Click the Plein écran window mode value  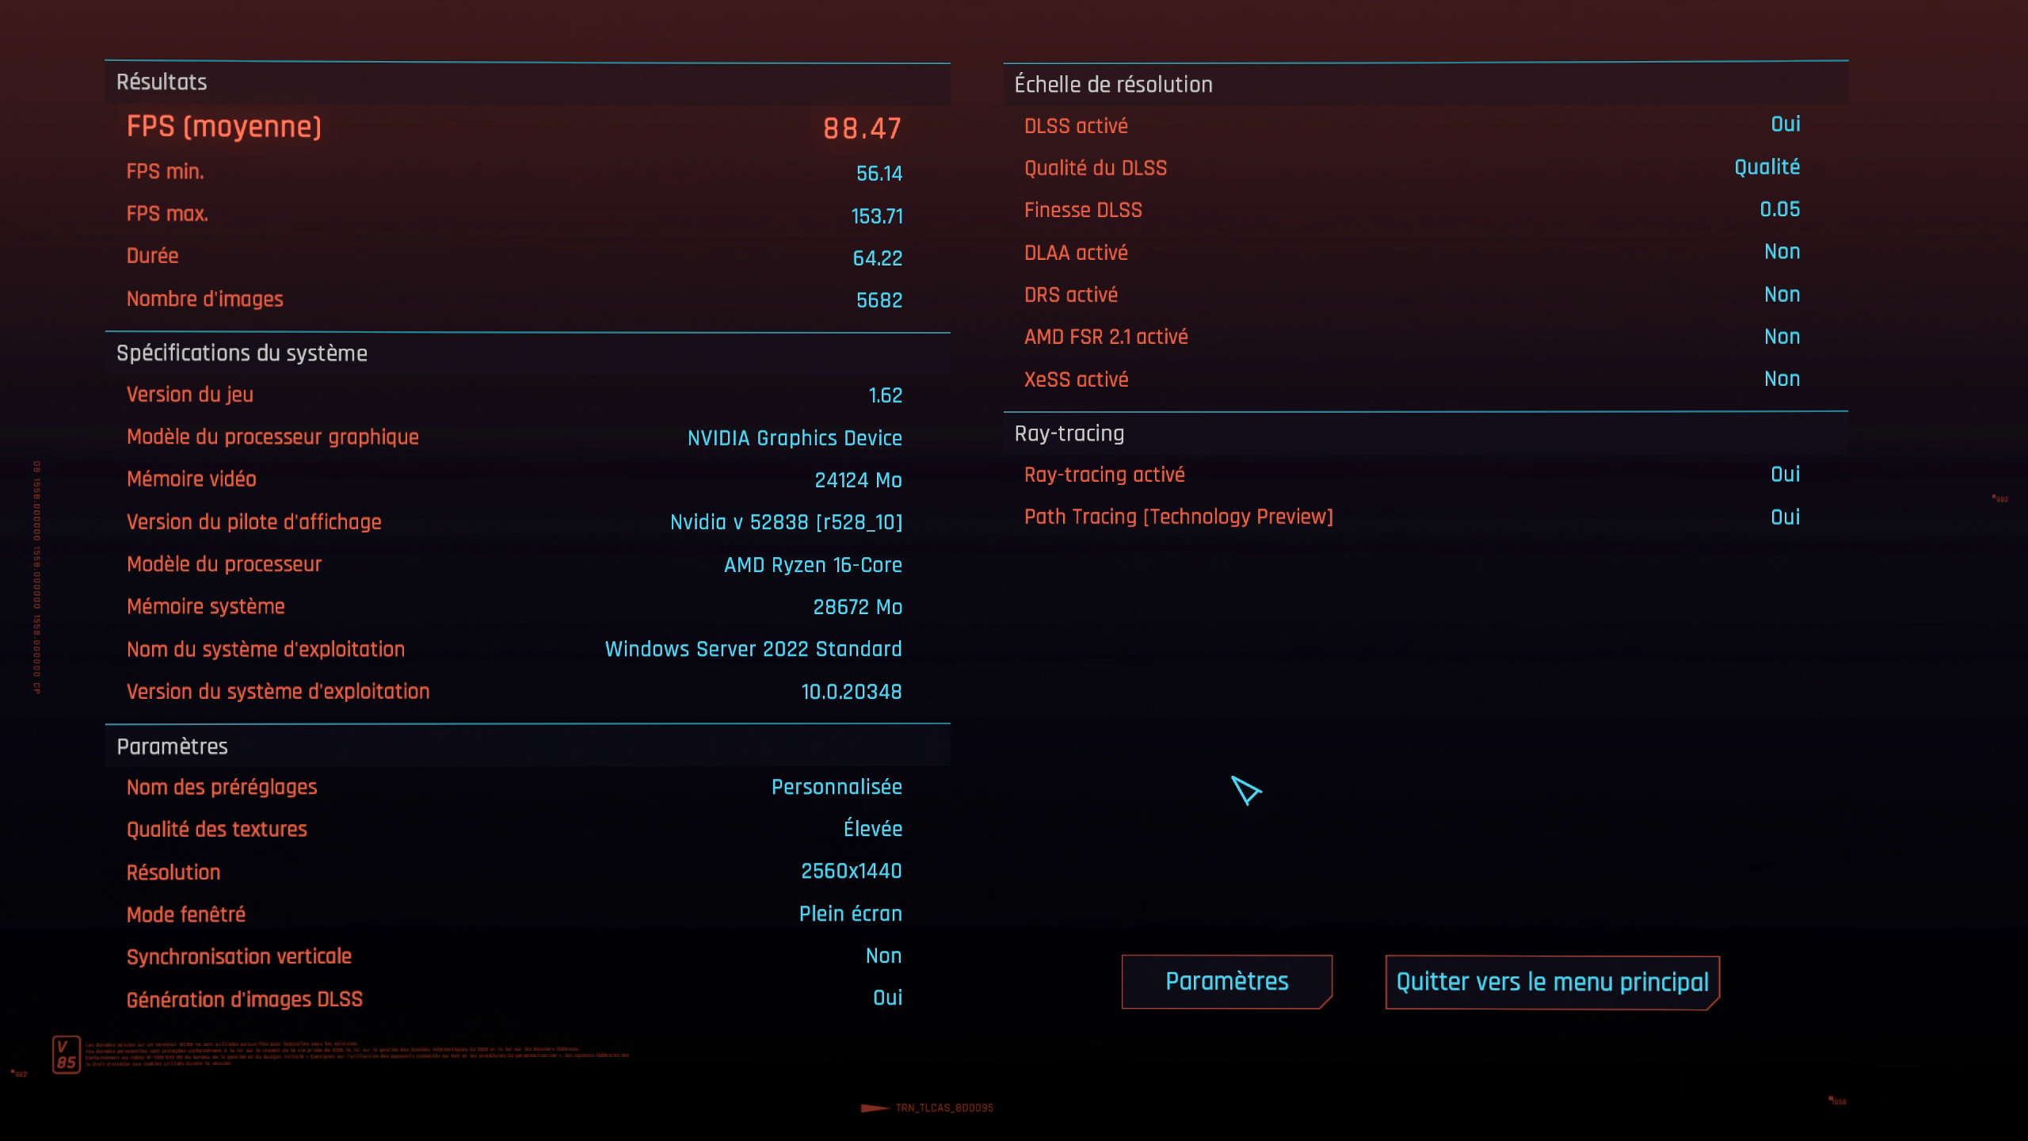pyautogui.click(x=850, y=914)
